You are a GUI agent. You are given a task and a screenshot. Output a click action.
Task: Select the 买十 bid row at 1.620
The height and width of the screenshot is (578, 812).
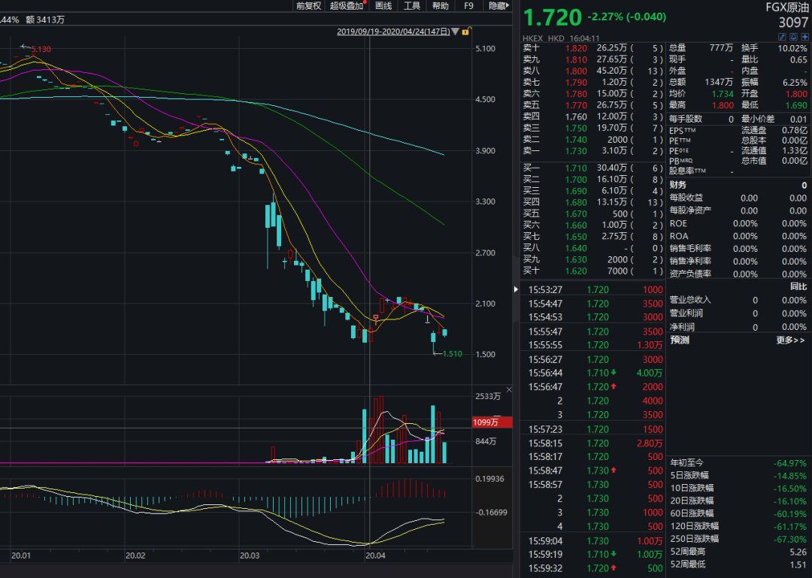tap(592, 271)
